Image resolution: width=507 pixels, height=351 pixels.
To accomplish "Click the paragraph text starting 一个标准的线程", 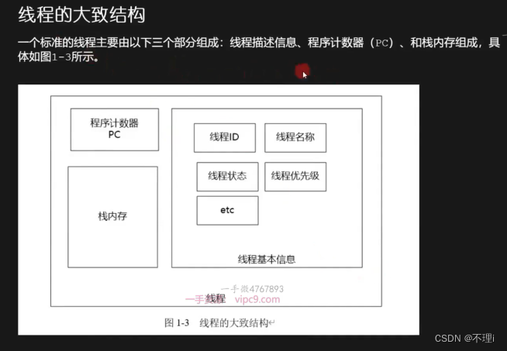I will [259, 50].
